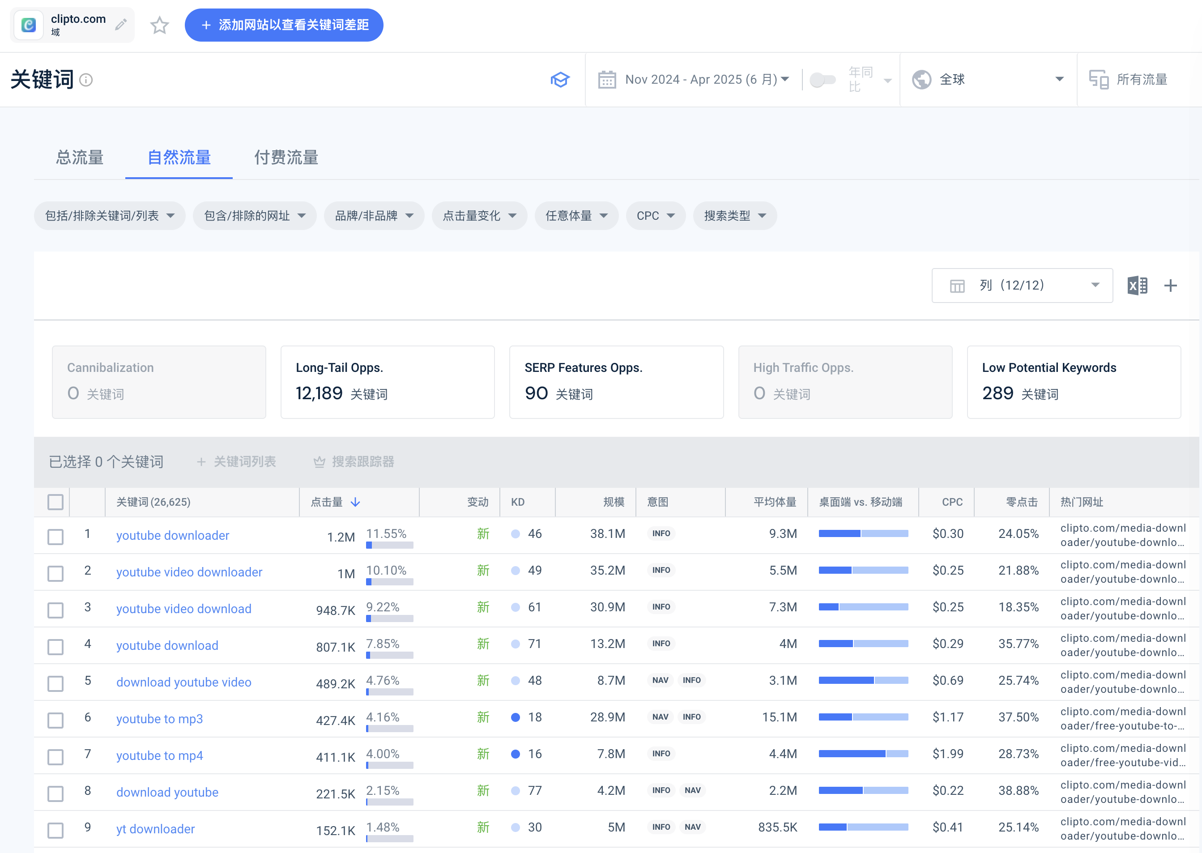Open the youtube to mp3 keyword link
1202x853 pixels.
160,719
